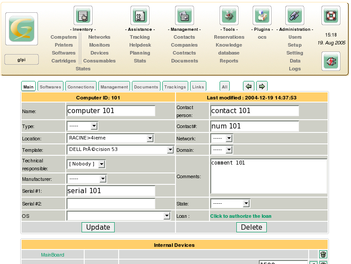351x264 pixels.
Task: Open Consumables in the Inventory menu
Action: coord(99,61)
